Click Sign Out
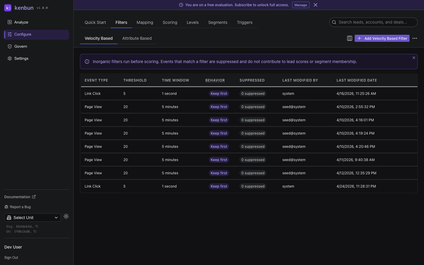This screenshot has width=424, height=265. coord(11,258)
